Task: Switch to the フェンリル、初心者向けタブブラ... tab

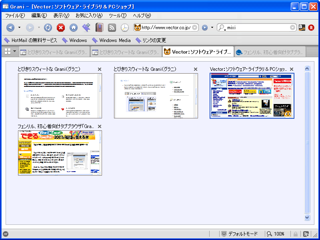Action: click(270, 52)
